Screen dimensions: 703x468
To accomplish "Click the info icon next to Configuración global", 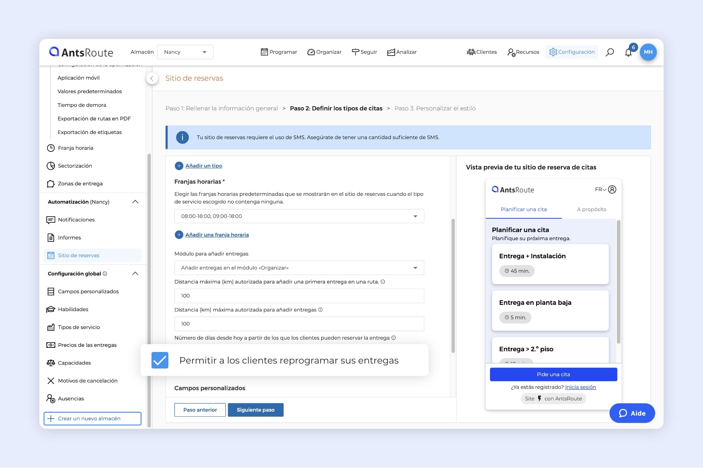I will coord(105,274).
